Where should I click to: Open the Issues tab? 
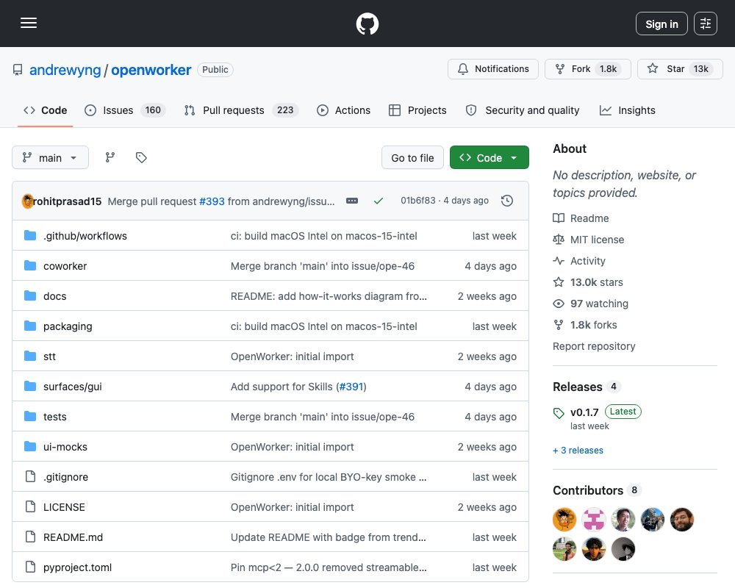pos(125,110)
